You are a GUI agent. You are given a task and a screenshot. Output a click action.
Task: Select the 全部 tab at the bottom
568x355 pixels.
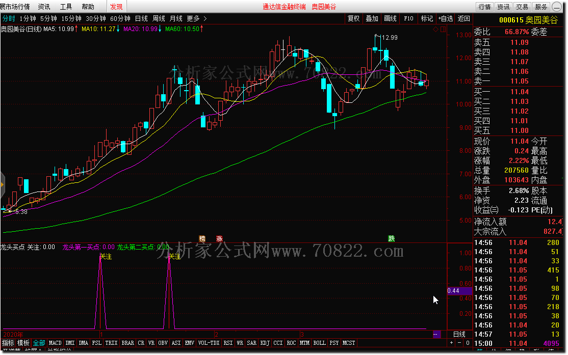pos(39,343)
